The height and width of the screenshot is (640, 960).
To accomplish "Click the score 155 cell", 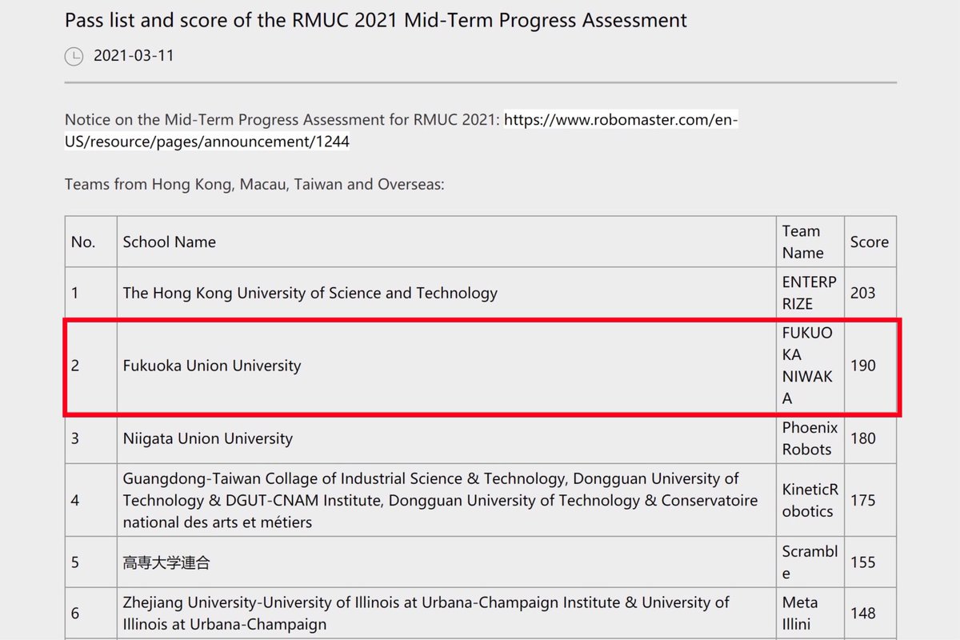I will (x=870, y=562).
